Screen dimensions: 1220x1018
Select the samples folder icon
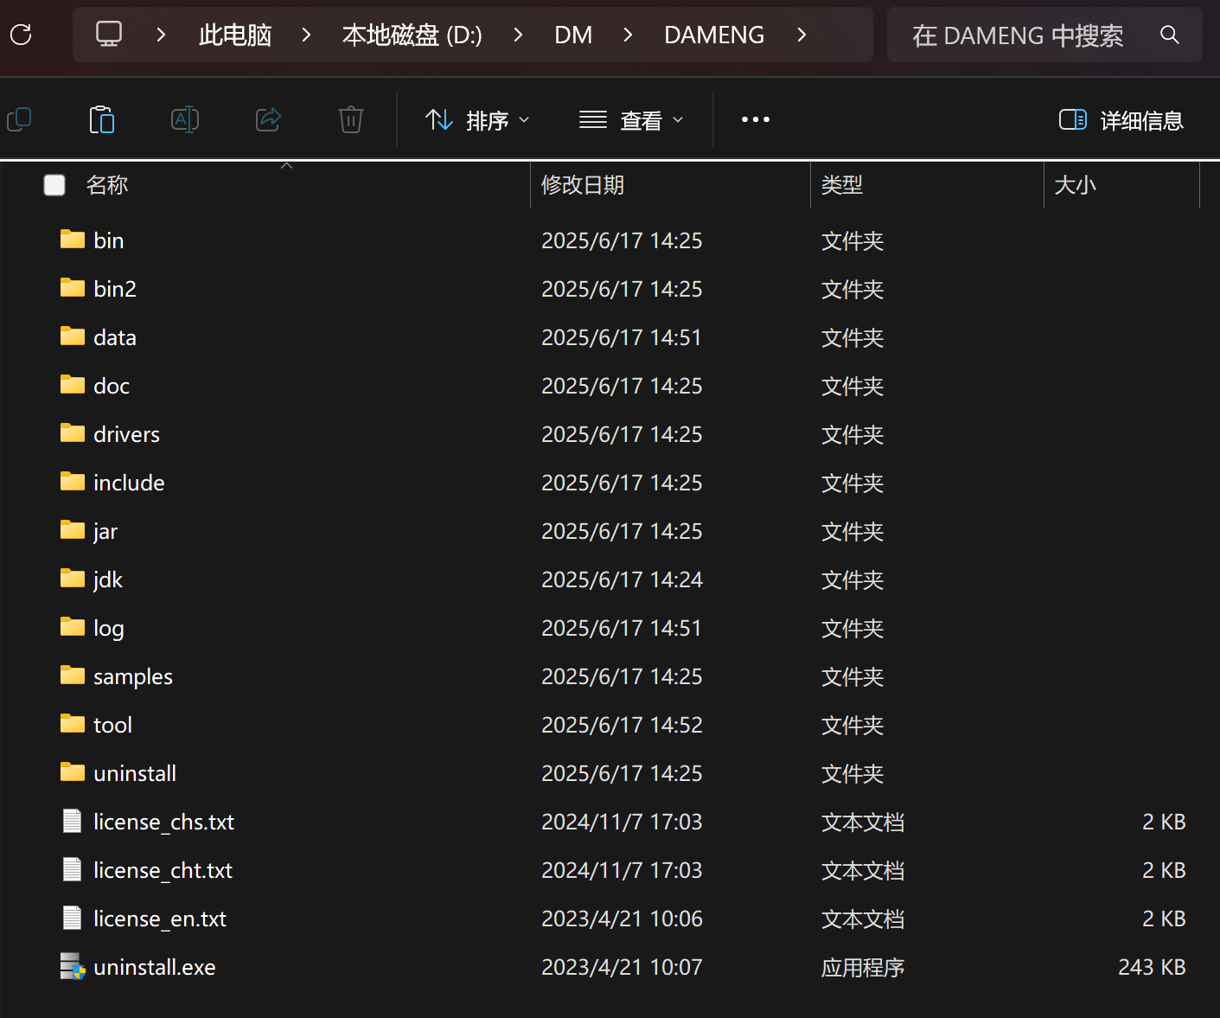click(73, 675)
